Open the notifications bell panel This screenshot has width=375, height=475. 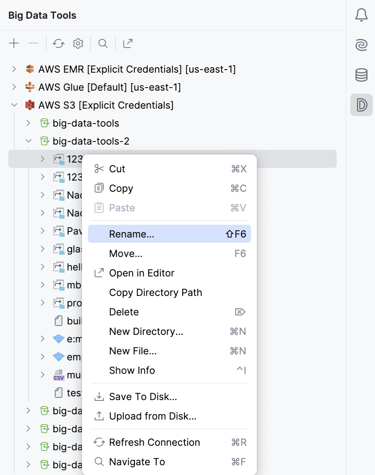click(x=361, y=15)
